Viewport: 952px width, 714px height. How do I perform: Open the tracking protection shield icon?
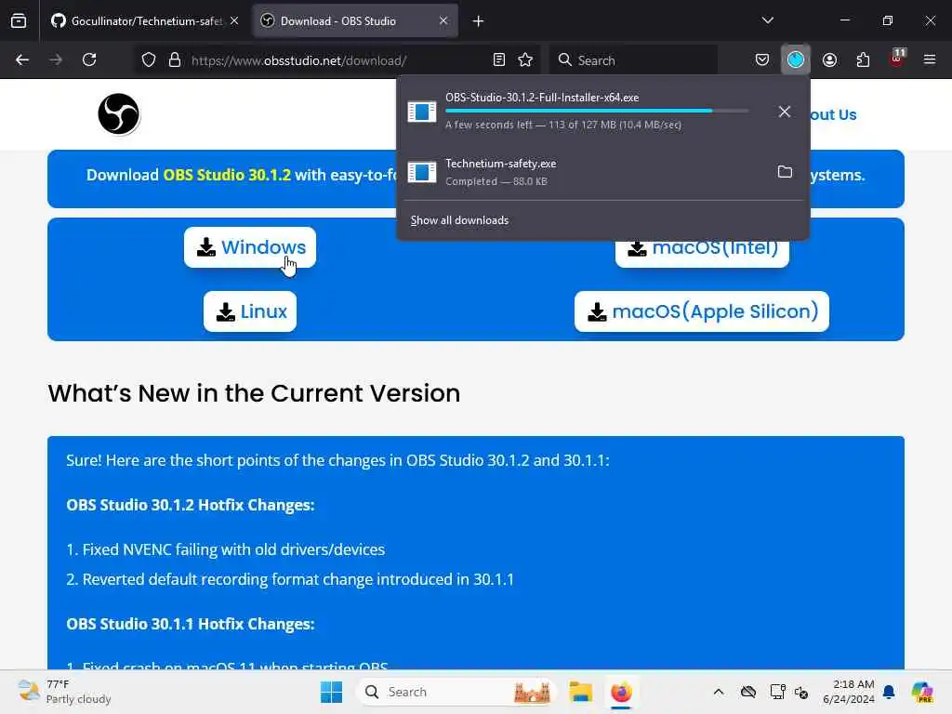(149, 60)
